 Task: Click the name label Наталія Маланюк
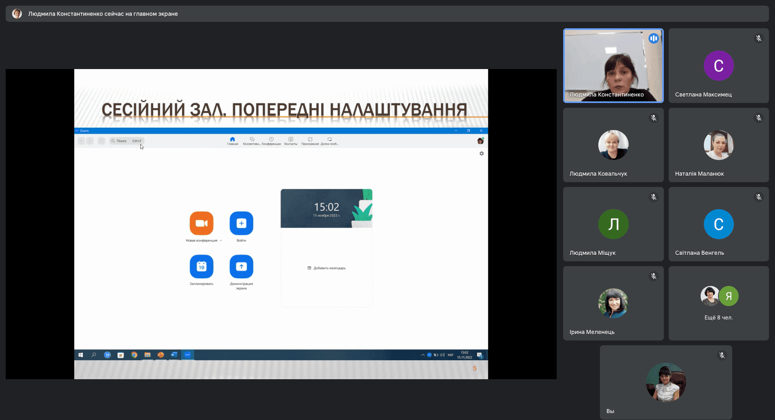(699, 174)
